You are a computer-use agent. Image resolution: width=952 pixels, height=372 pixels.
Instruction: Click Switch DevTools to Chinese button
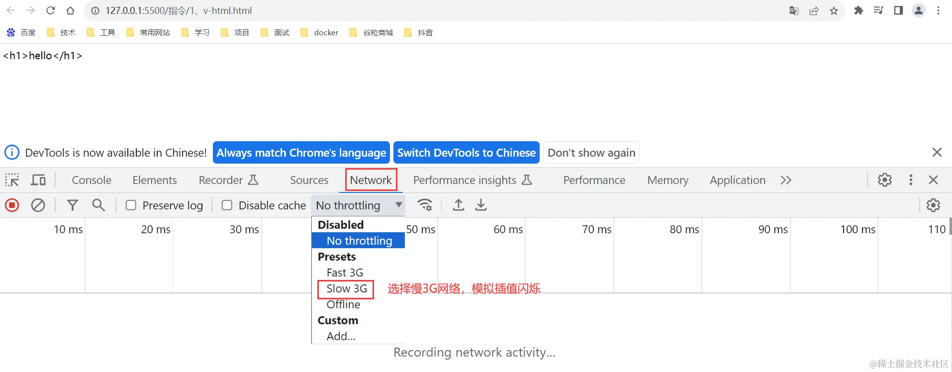(466, 153)
